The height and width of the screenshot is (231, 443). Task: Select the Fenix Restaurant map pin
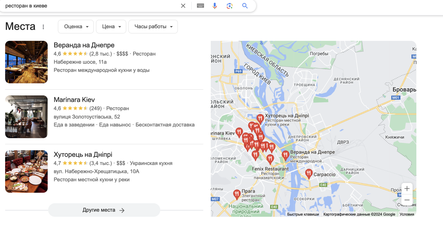pyautogui.click(x=270, y=159)
